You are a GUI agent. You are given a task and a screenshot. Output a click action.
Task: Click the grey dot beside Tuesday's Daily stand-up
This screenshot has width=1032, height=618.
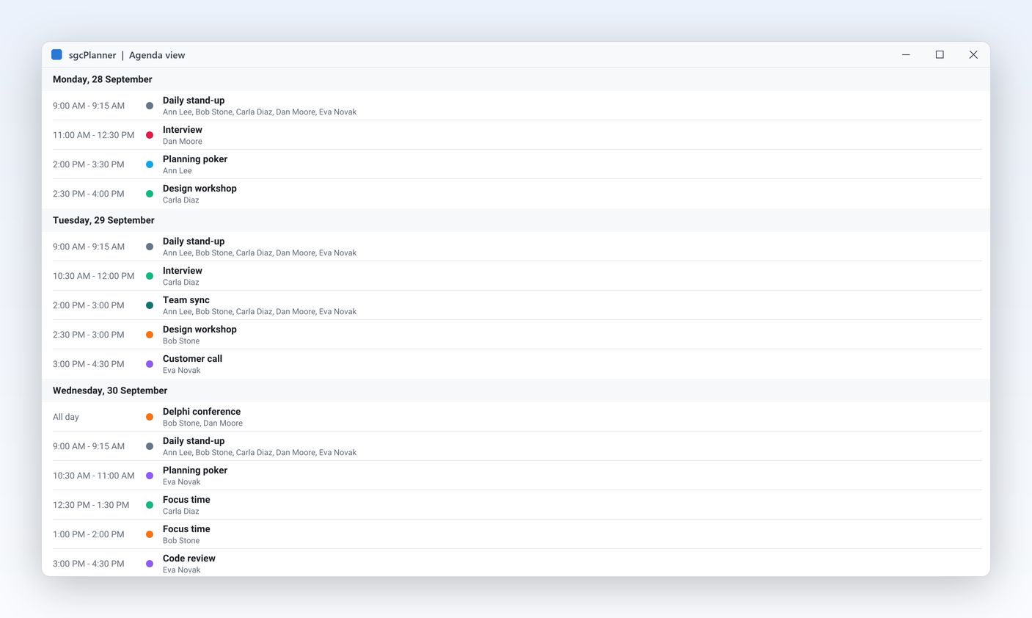coord(150,247)
